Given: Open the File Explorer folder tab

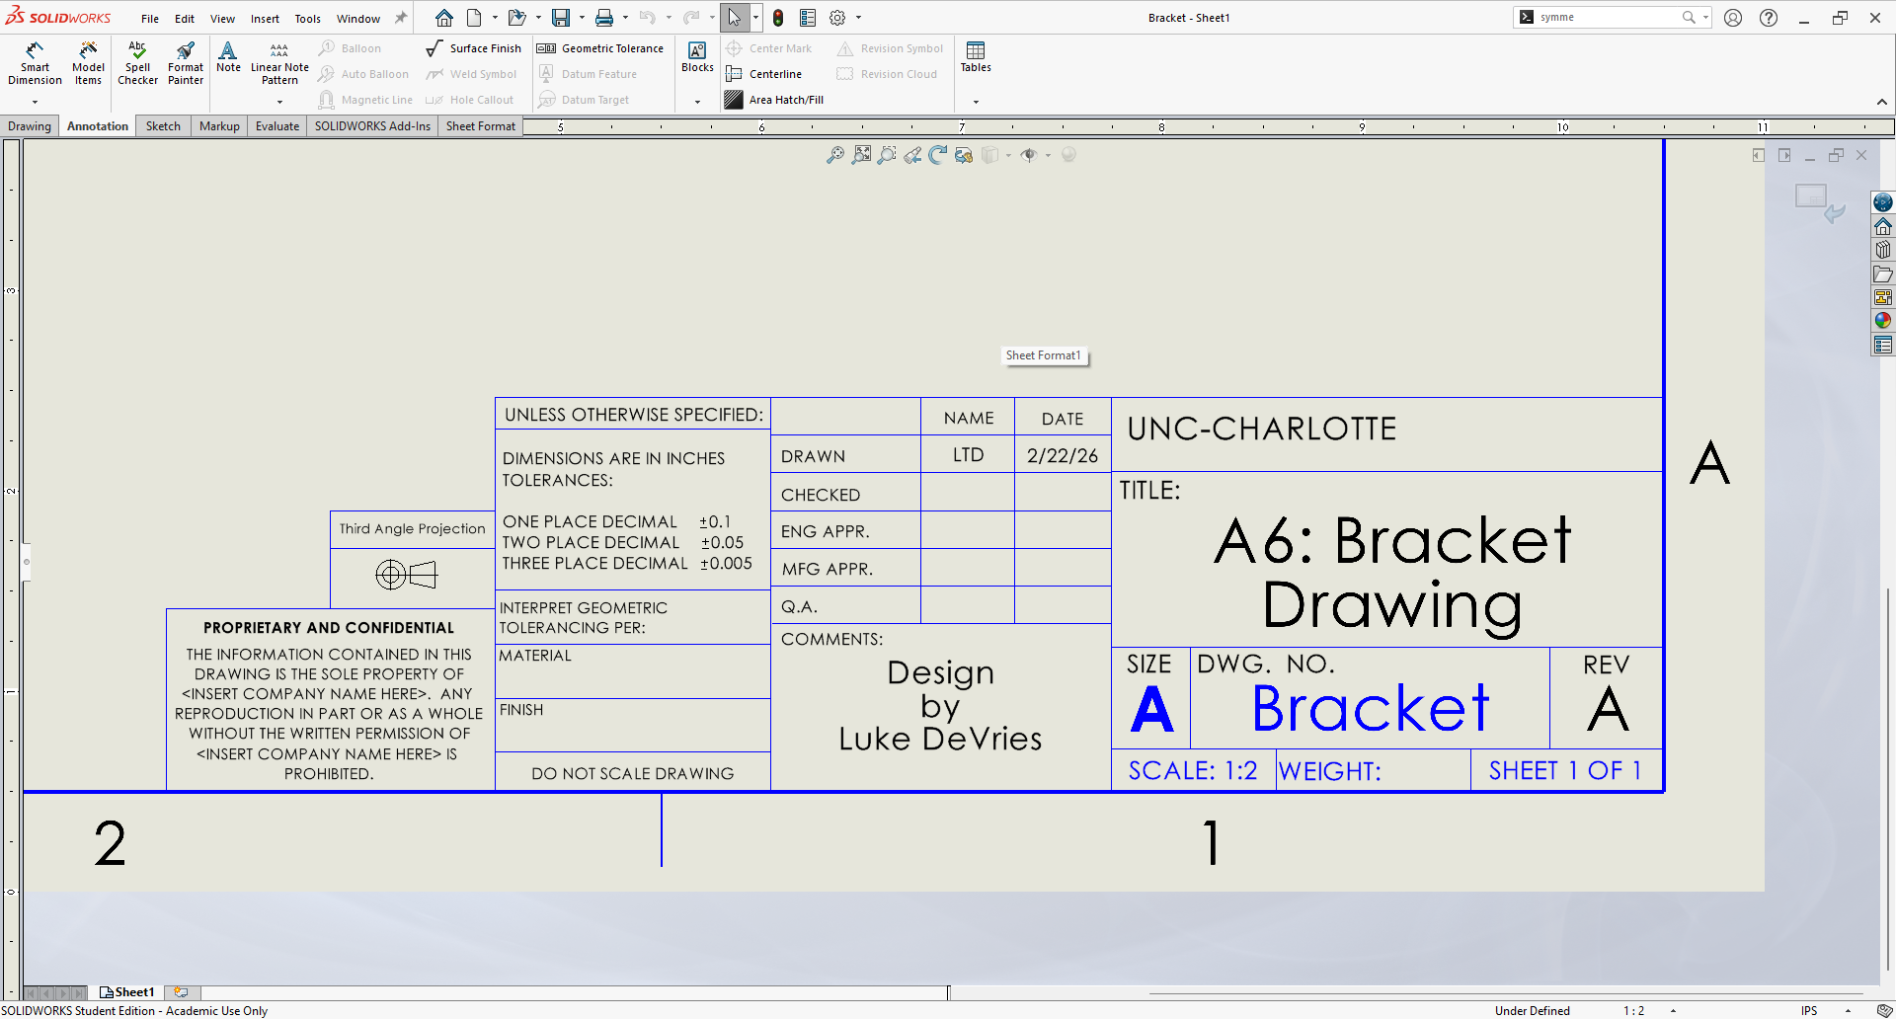Looking at the screenshot, I should point(1883,274).
